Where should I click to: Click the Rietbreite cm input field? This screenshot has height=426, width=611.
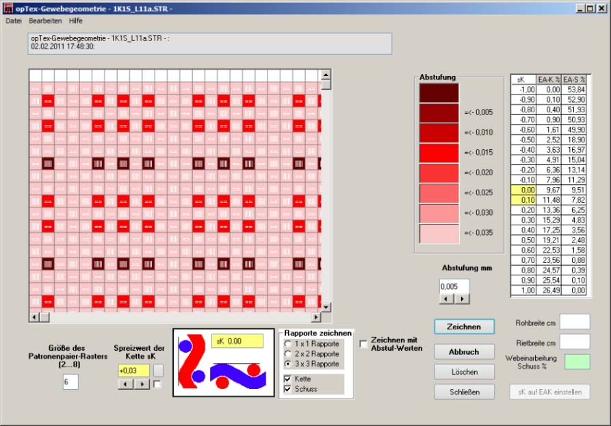(x=575, y=341)
